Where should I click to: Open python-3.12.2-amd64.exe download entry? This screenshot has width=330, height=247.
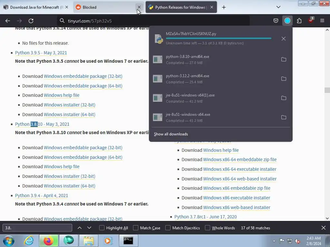point(214,79)
